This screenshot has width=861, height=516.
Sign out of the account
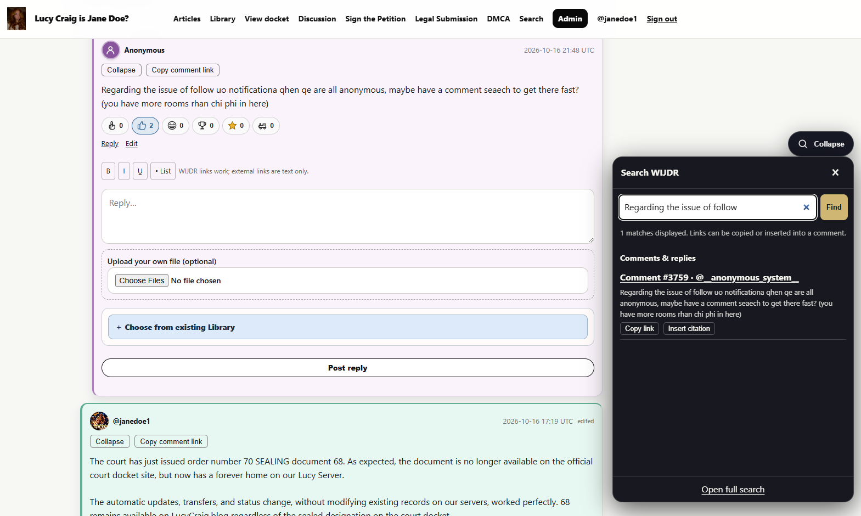click(x=662, y=19)
